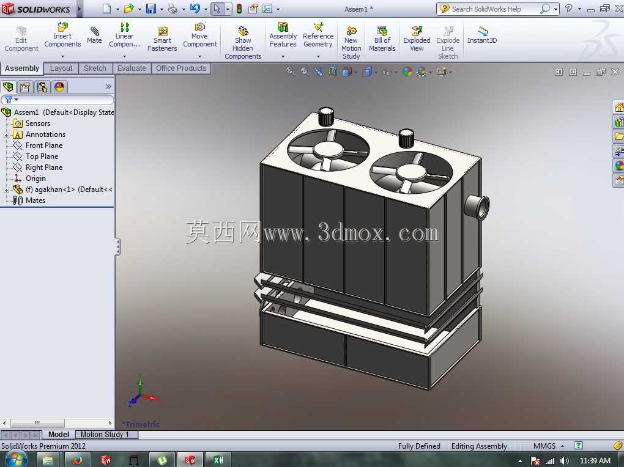Click the Print icon
624x467 pixels.
coord(173,9)
